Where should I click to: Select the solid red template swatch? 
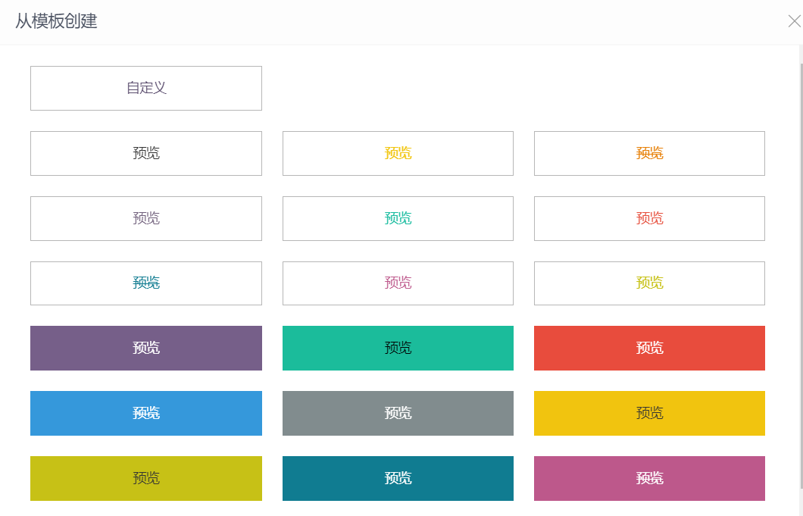coord(649,349)
